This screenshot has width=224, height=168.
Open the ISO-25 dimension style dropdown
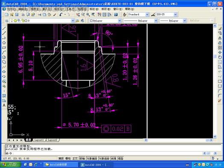176,15
